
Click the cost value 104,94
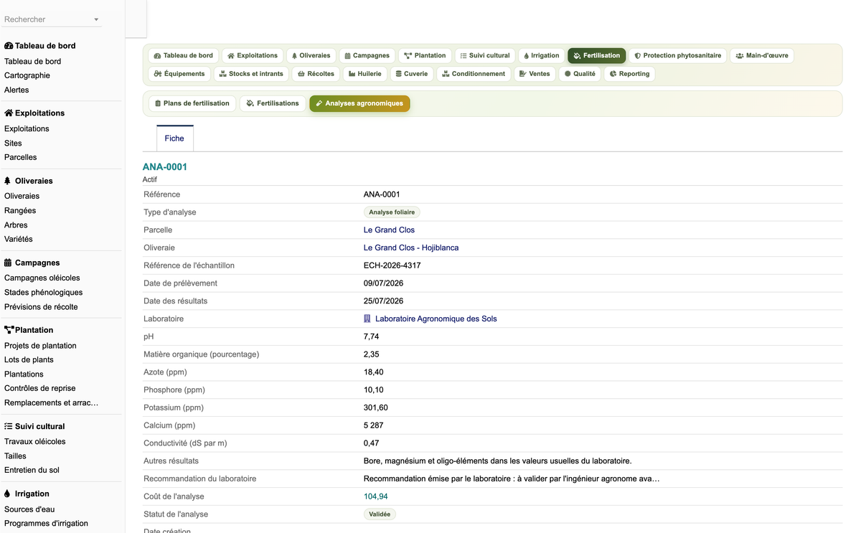pyautogui.click(x=376, y=496)
